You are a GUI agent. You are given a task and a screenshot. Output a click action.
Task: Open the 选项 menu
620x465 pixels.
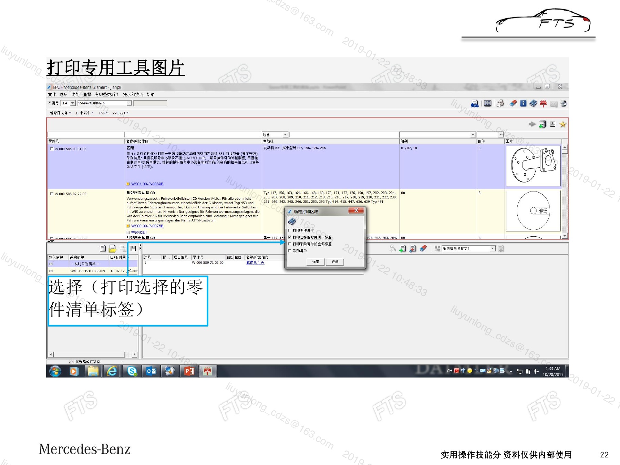(x=64, y=94)
